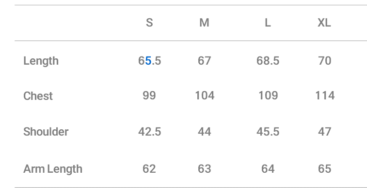Select the Chest row label
The width and height of the screenshot is (367, 193).
coord(38,96)
